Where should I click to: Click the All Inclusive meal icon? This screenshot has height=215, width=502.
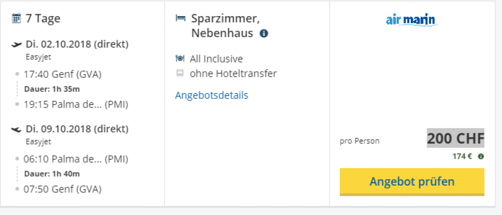(180, 59)
